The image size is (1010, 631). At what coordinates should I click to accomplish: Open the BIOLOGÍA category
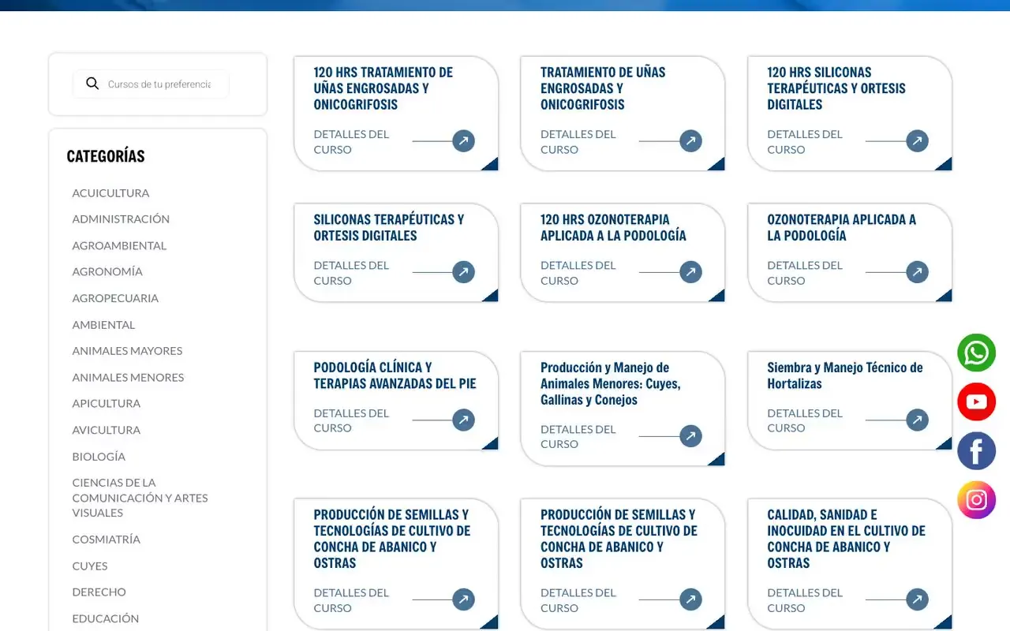coord(99,456)
